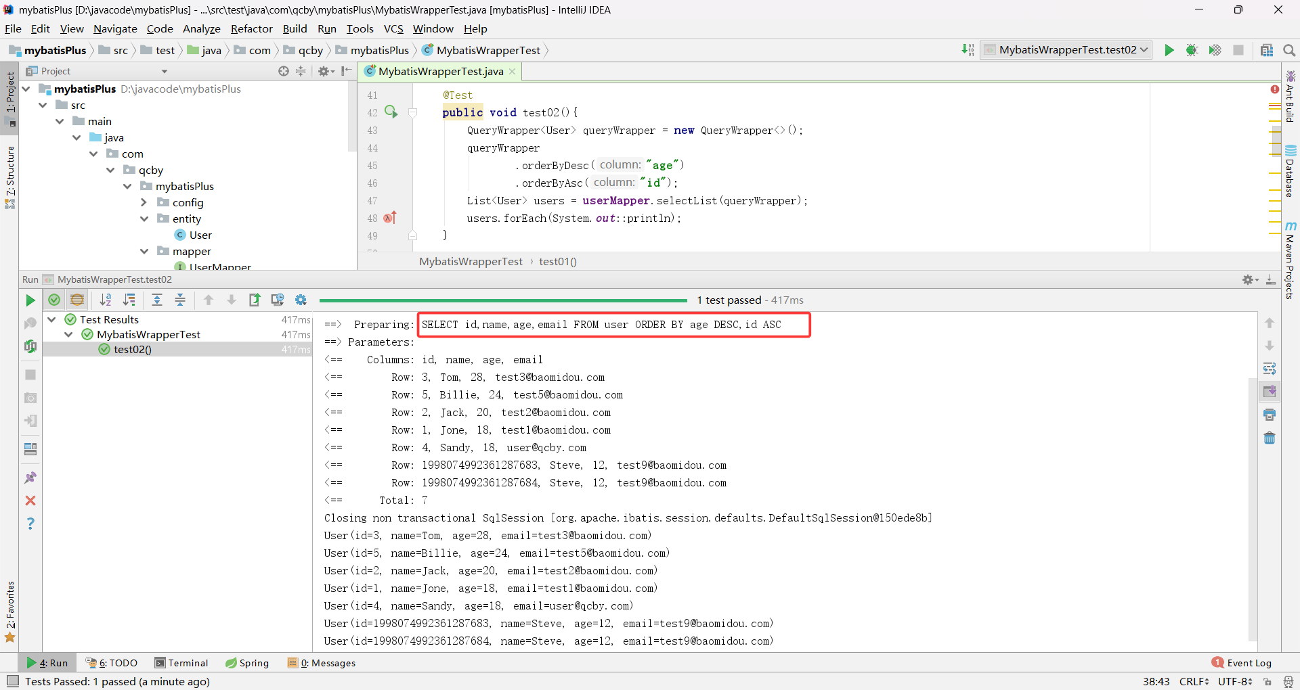Sort test results by duration
Viewport: 1300px width, 690px height.
[129, 300]
